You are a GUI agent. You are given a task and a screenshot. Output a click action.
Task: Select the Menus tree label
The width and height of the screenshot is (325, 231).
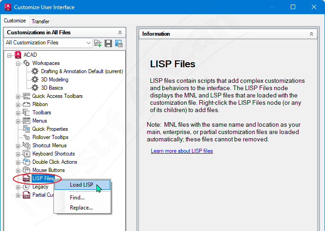tap(40, 121)
